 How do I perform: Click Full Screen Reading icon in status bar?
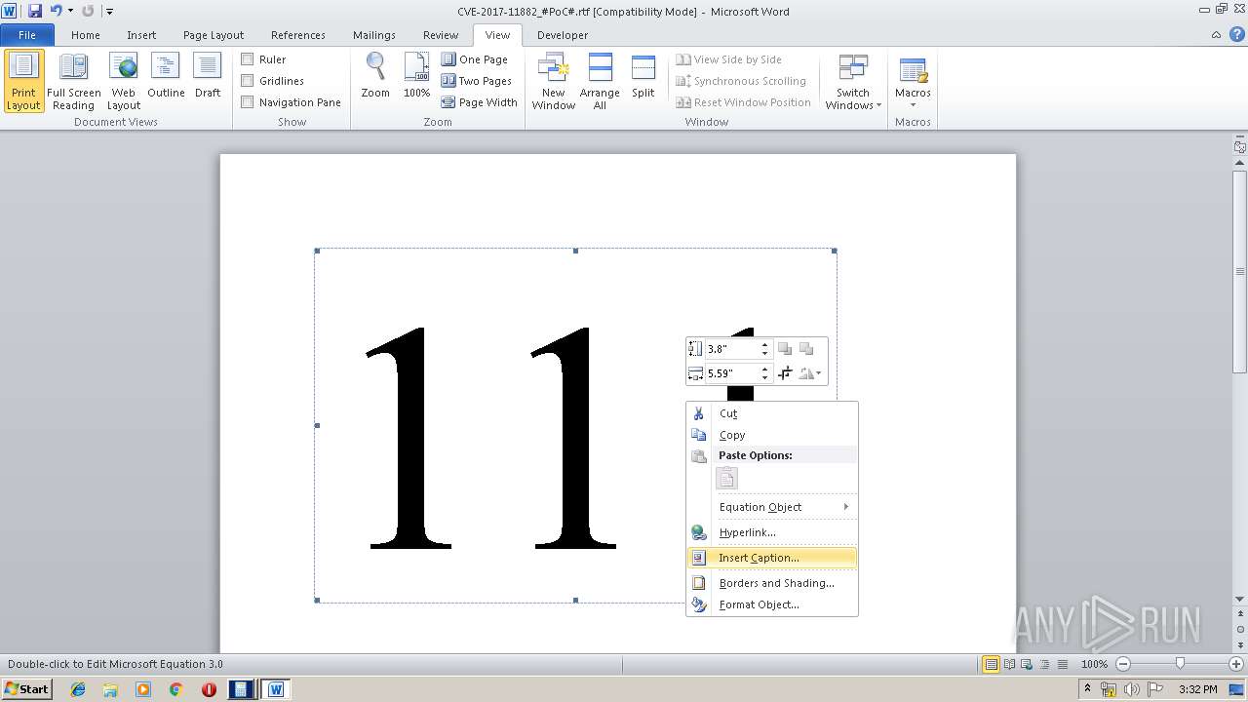tap(1009, 664)
